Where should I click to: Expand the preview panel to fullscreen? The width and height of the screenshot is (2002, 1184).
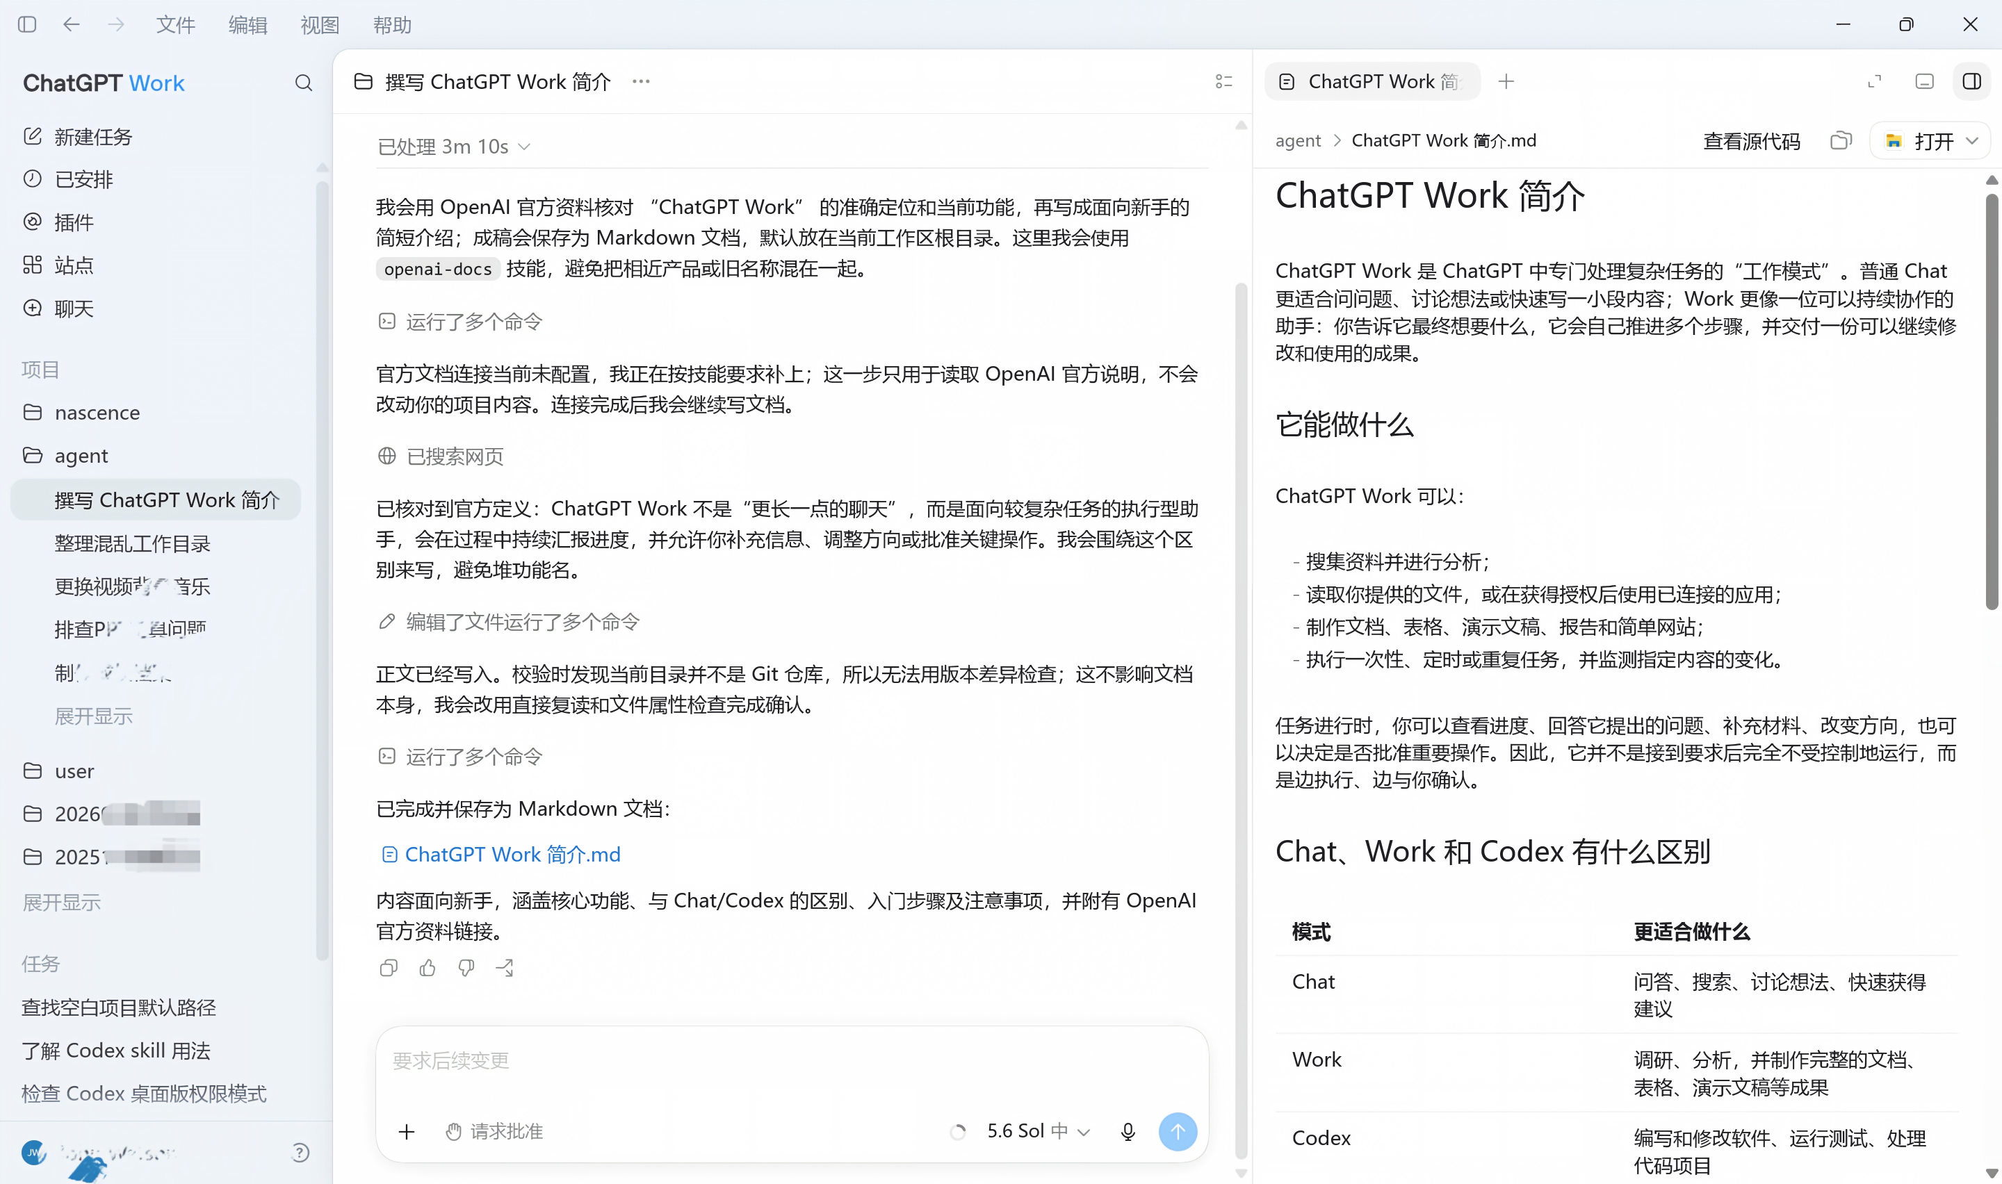[1874, 81]
